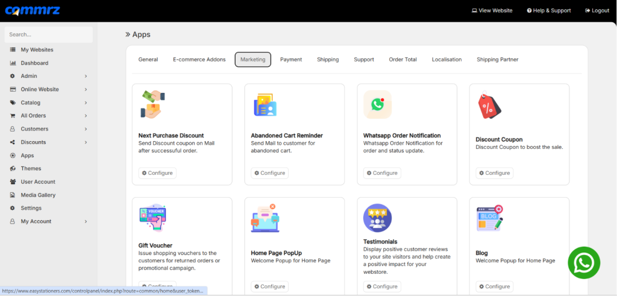Click the Online Website card icon
This screenshot has width=617, height=296.
tap(13, 89)
